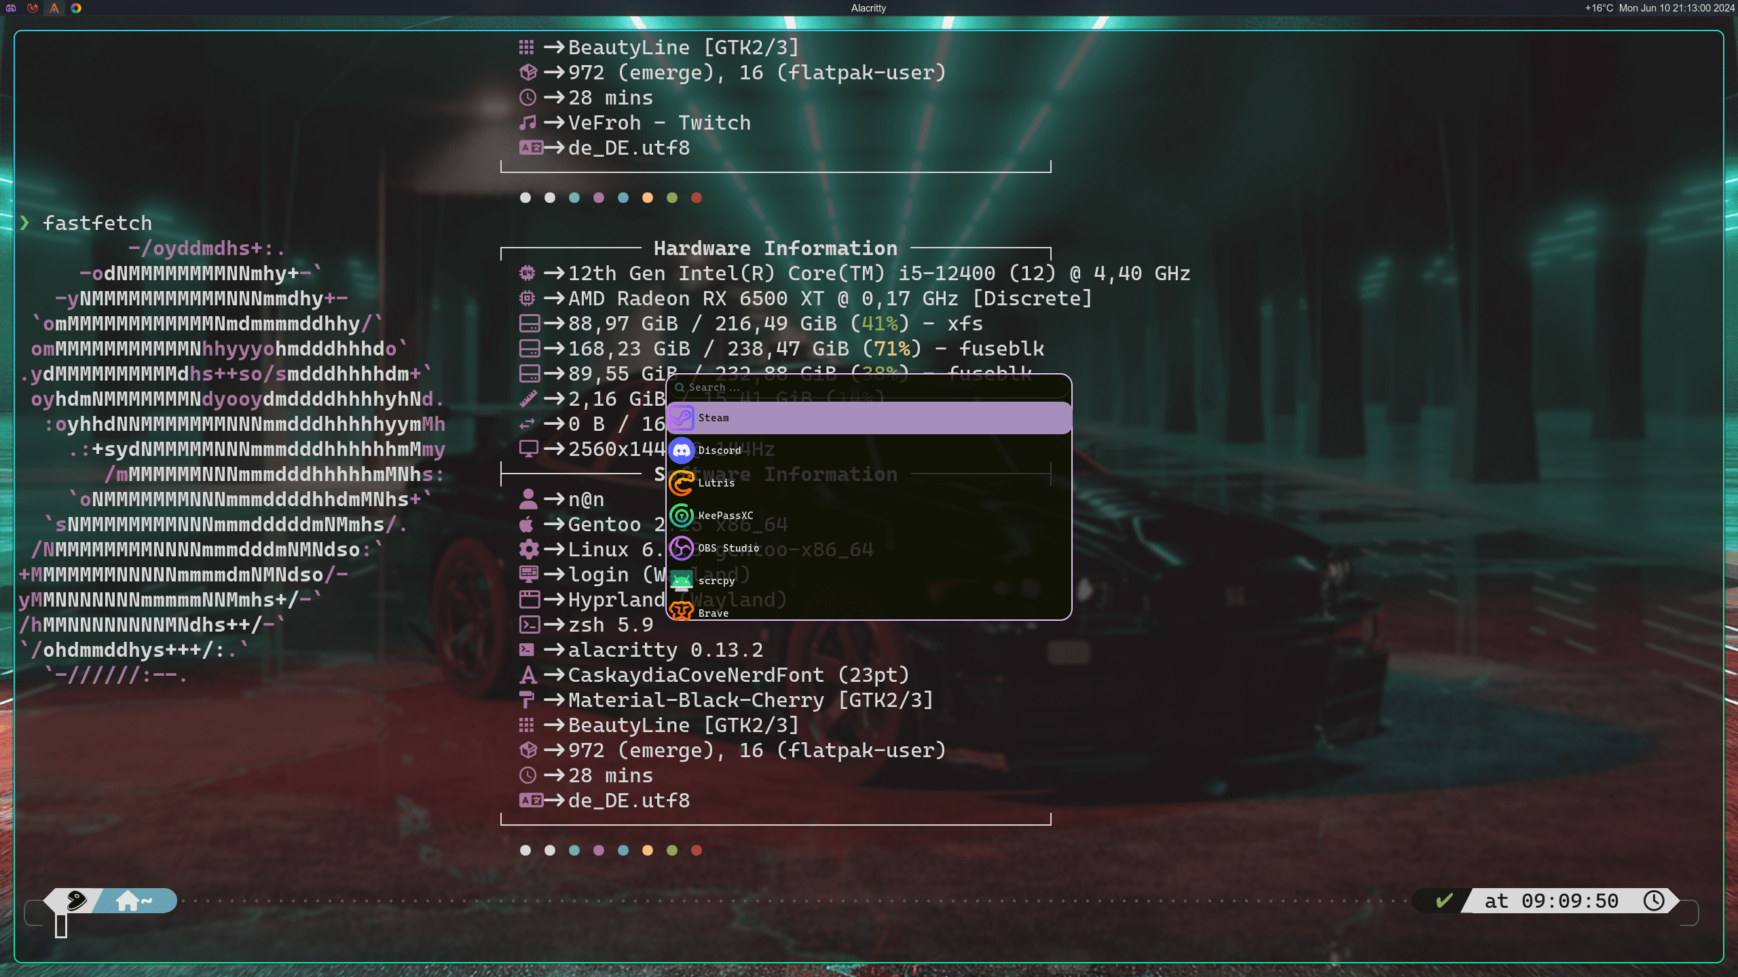Click the 'at 09:09:50' prompt time
1738x977 pixels.
(x=1551, y=901)
